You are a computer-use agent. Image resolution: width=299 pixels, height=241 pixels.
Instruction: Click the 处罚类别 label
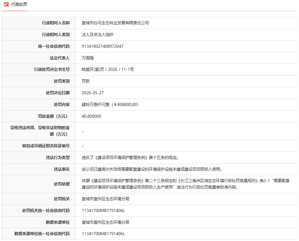click(x=62, y=81)
